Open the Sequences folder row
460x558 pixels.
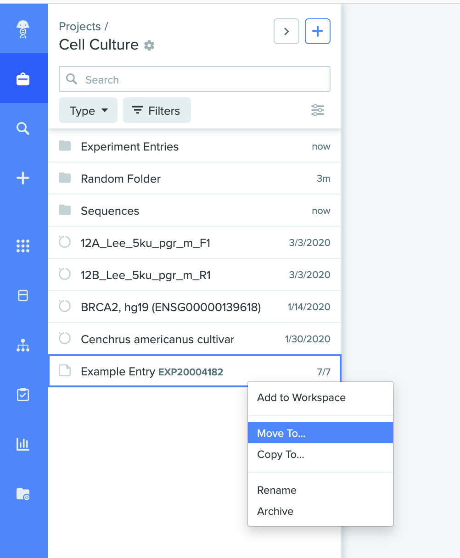(x=194, y=211)
